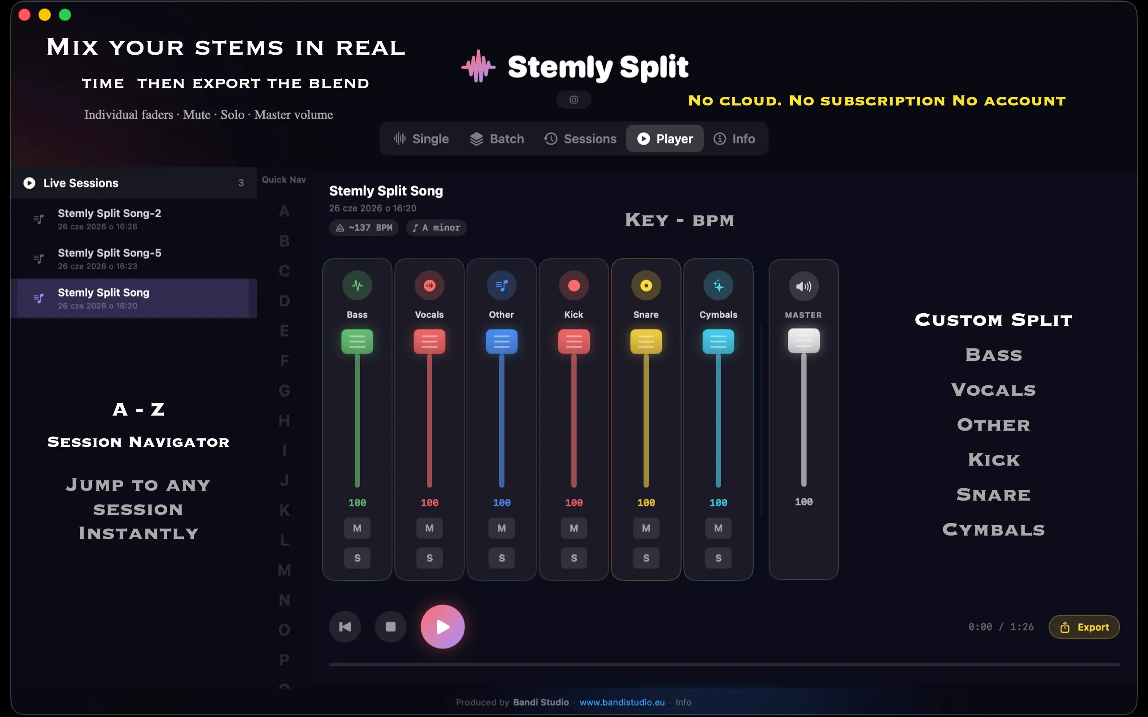Select the Player tab
Screen dimensions: 1148x717
pos(665,138)
